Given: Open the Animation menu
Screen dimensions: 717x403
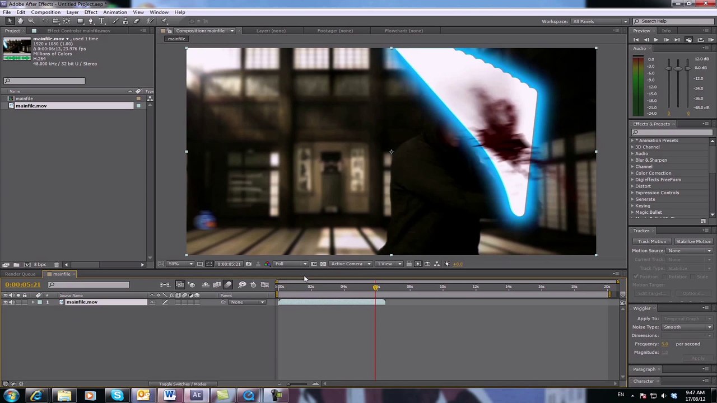Looking at the screenshot, I should tap(115, 12).
